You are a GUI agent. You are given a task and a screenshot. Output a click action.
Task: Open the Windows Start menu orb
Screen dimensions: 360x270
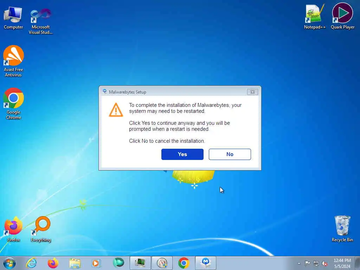click(9, 263)
